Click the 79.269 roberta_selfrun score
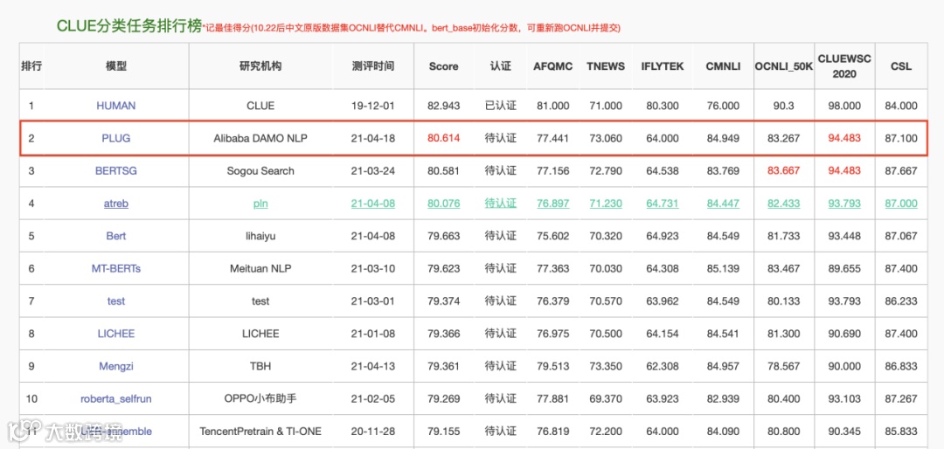The image size is (944, 449). 444,398
